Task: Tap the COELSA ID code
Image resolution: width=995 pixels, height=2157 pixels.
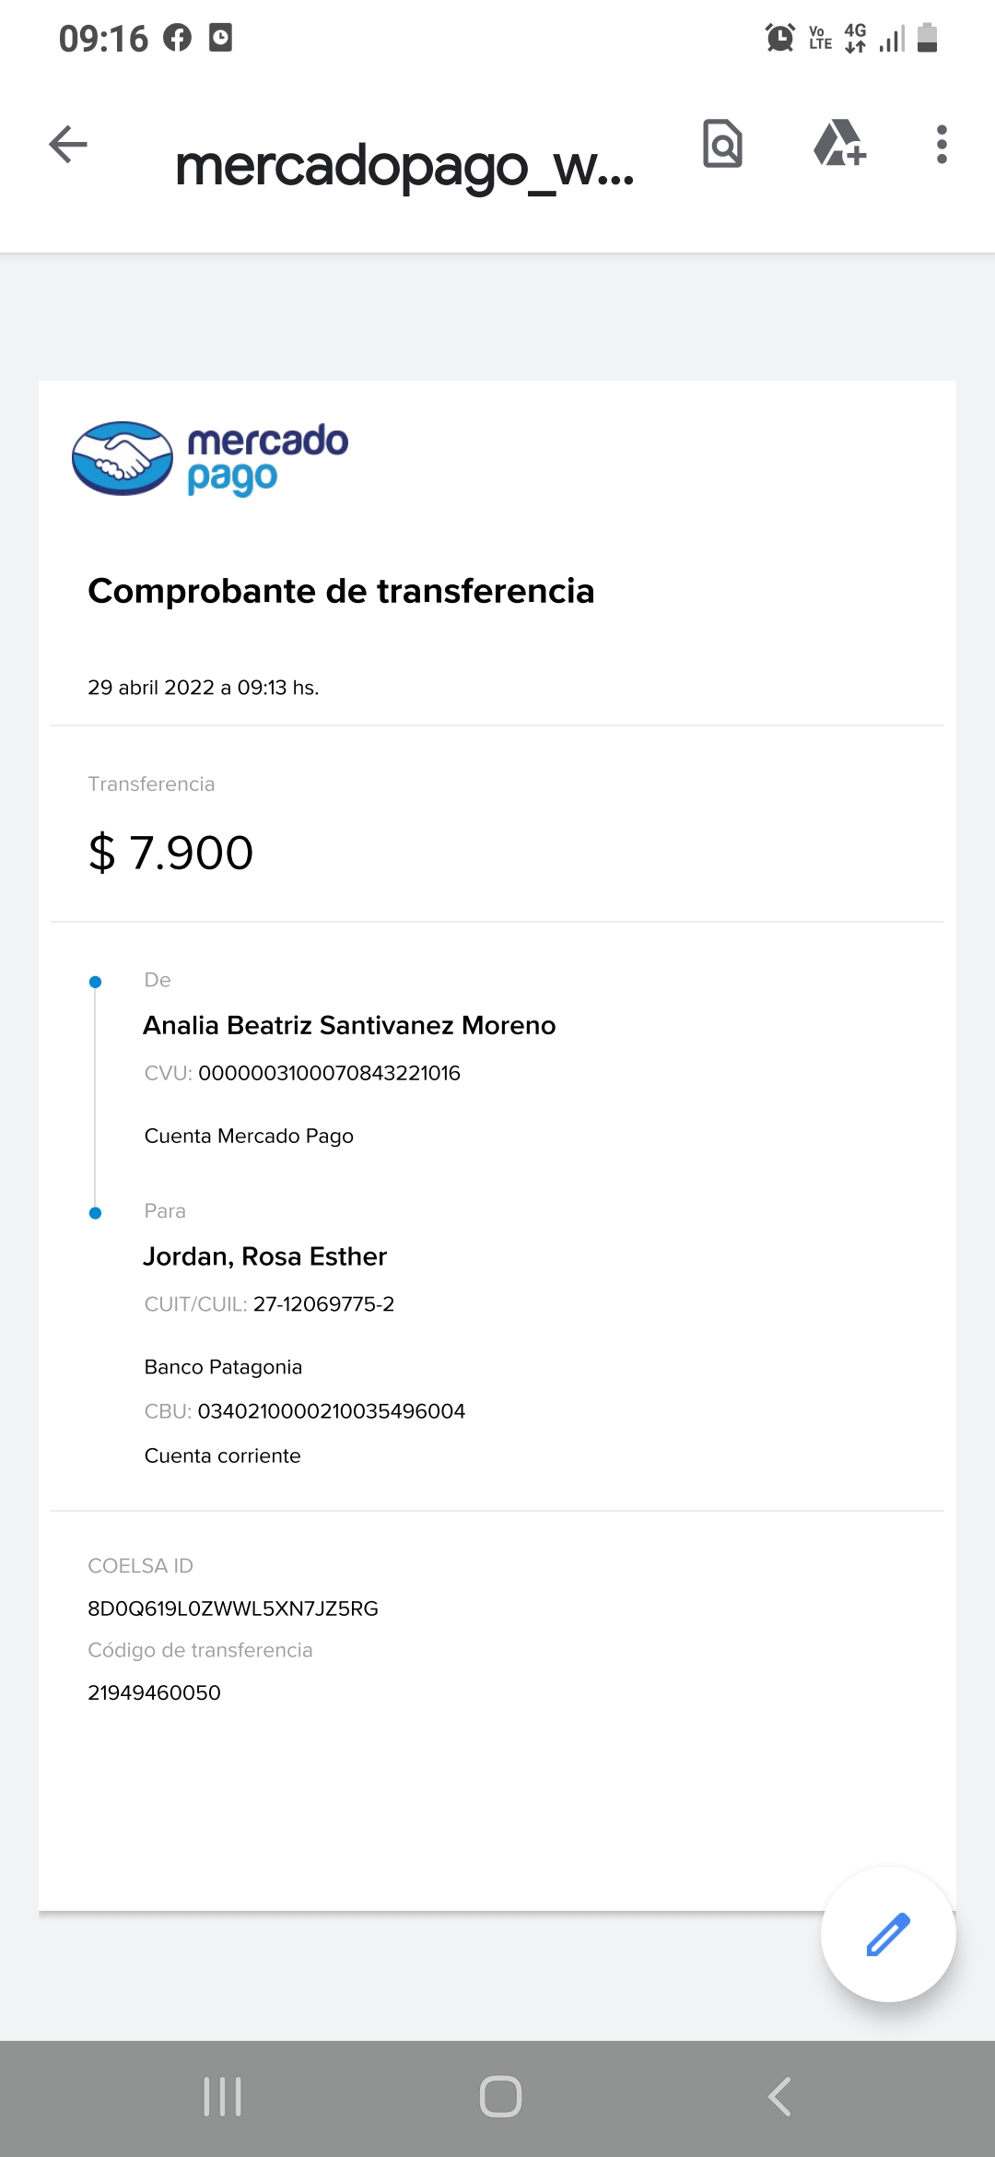Action: point(232,1609)
